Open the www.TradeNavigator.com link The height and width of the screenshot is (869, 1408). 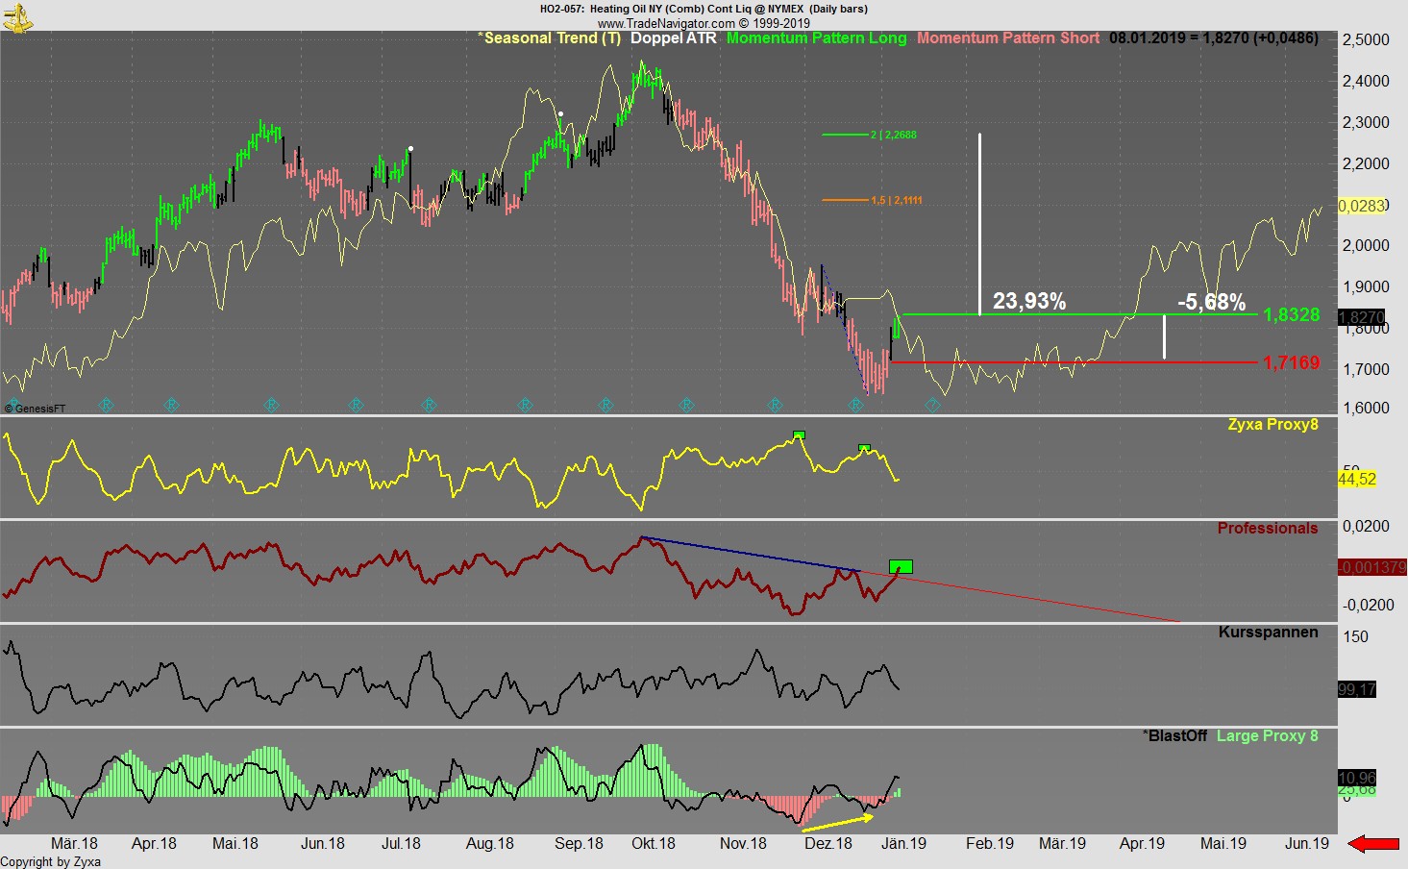(x=703, y=23)
